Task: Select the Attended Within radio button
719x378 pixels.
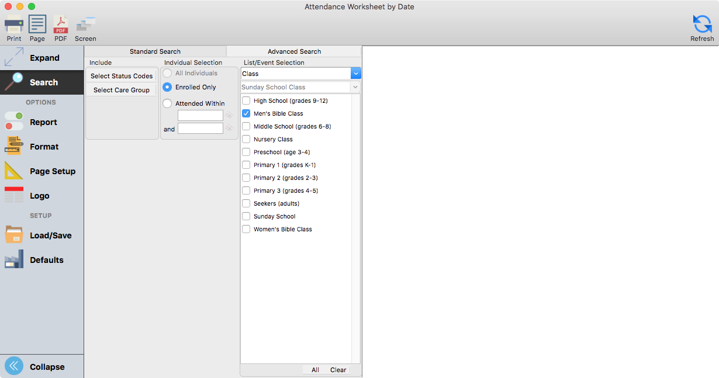Action: coord(167,103)
